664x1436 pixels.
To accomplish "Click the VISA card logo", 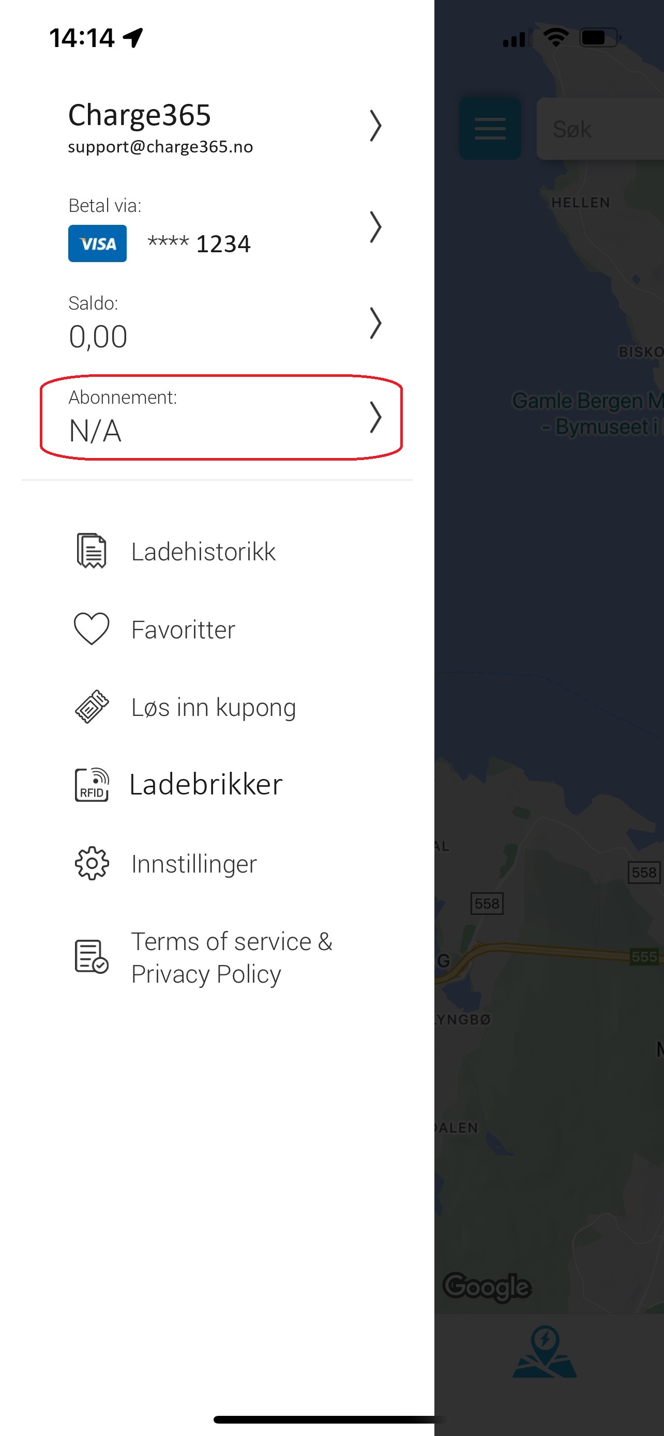I will click(x=98, y=243).
